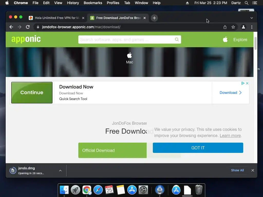Viewport: 263px width, 197px height.
Task: Open Launchpad from the Dock
Action: point(76,190)
